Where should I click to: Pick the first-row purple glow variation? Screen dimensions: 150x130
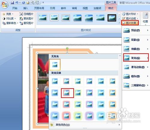coord(89,81)
